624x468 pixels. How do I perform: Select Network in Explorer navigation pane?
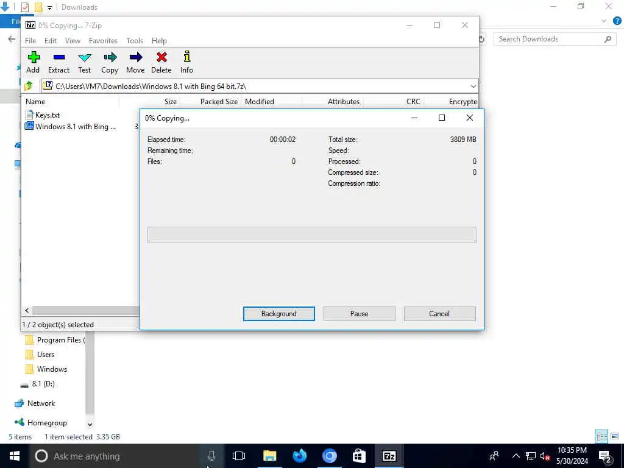35,403
